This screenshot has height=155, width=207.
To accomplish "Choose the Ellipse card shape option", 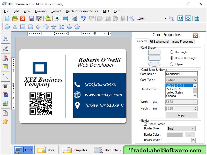I will click(x=172, y=65).
